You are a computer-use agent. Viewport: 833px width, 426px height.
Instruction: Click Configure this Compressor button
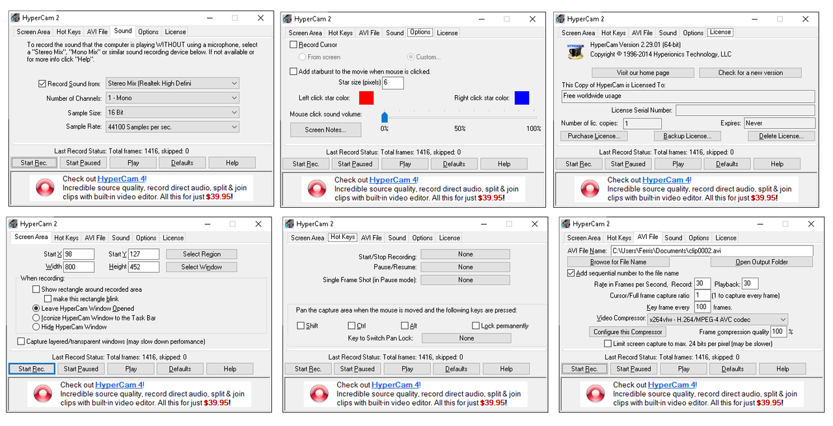pyautogui.click(x=627, y=332)
